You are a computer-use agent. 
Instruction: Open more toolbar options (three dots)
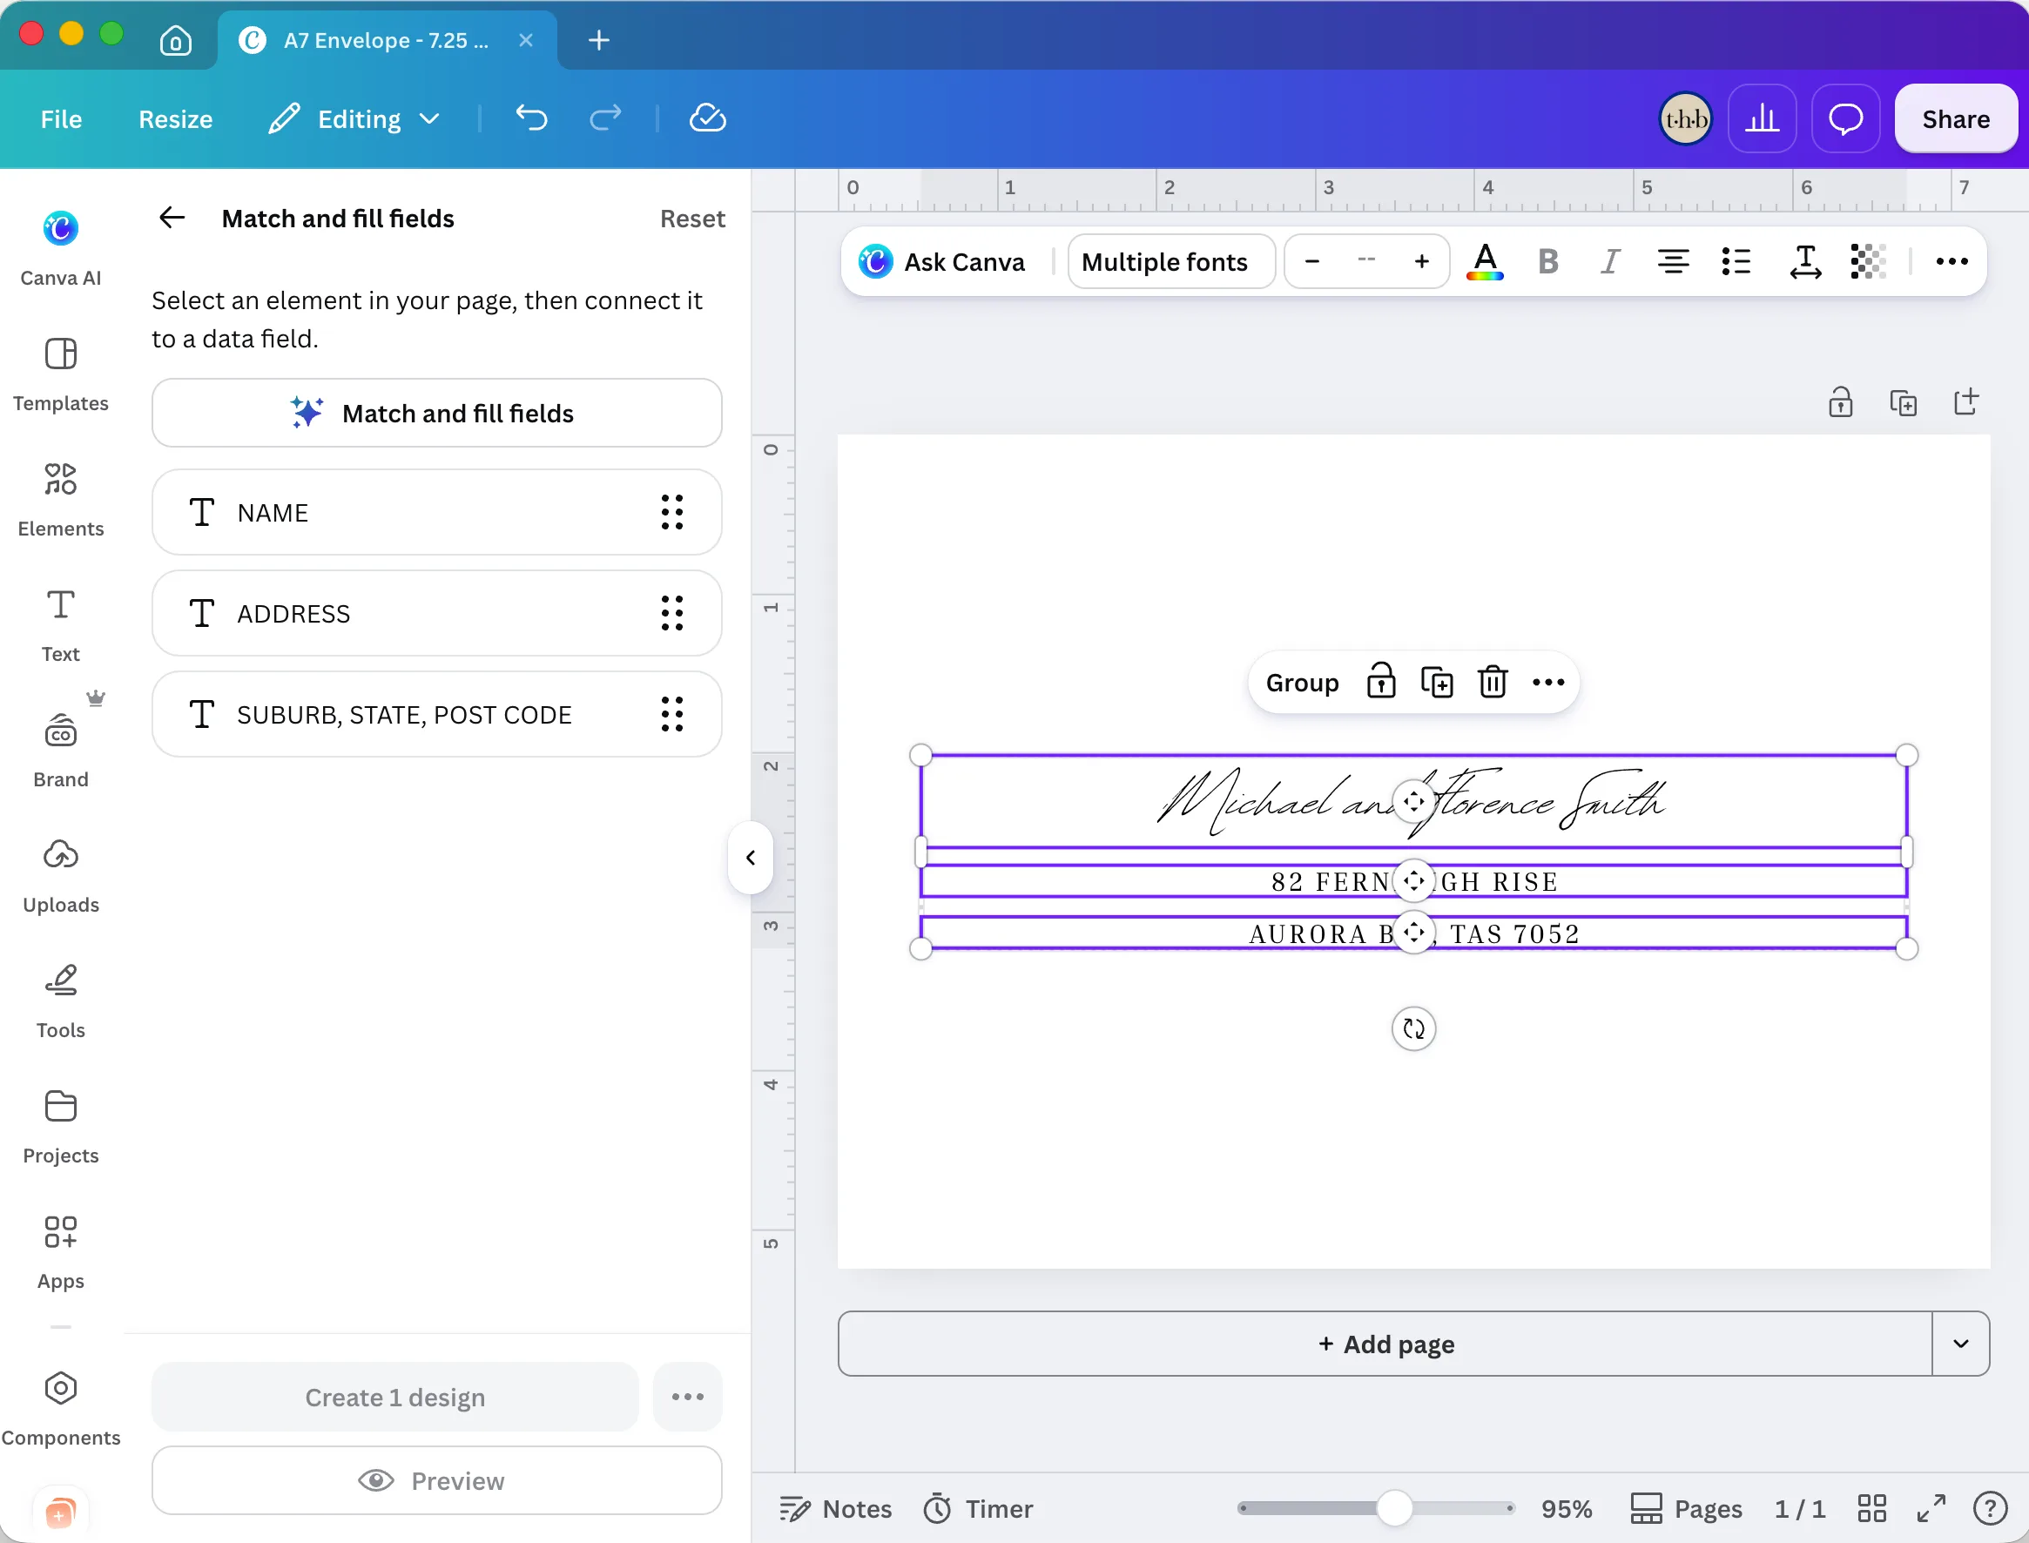pyautogui.click(x=1951, y=262)
